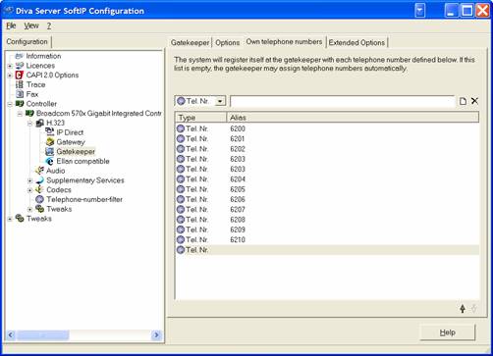Select the empty Tel. Nr. row at bottom

327,250
